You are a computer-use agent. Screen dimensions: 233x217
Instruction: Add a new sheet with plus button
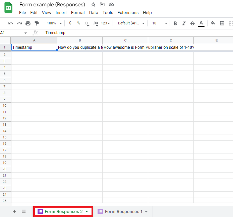tap(14, 211)
